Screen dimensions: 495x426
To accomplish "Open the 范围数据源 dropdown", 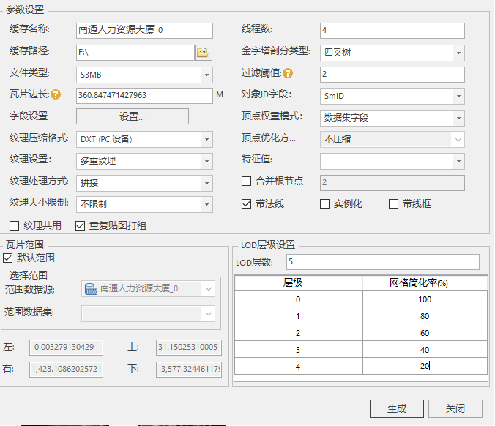I will click(209, 288).
